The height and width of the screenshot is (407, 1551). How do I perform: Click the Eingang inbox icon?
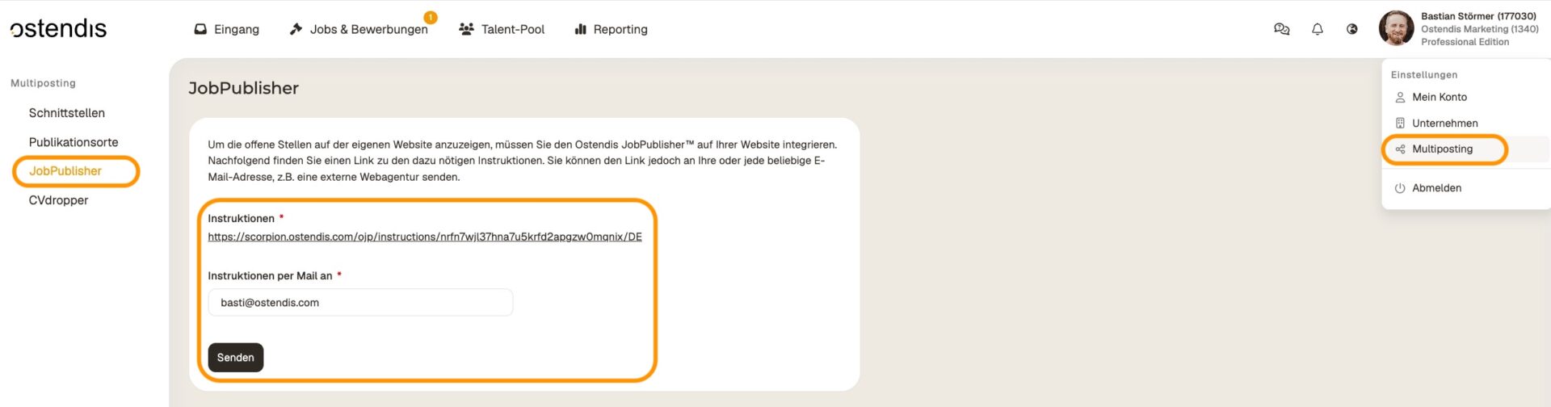(x=200, y=29)
